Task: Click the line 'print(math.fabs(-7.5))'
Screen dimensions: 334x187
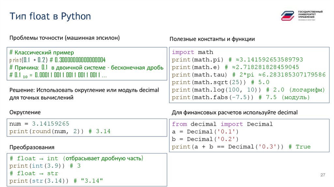Action: [x=241, y=97]
